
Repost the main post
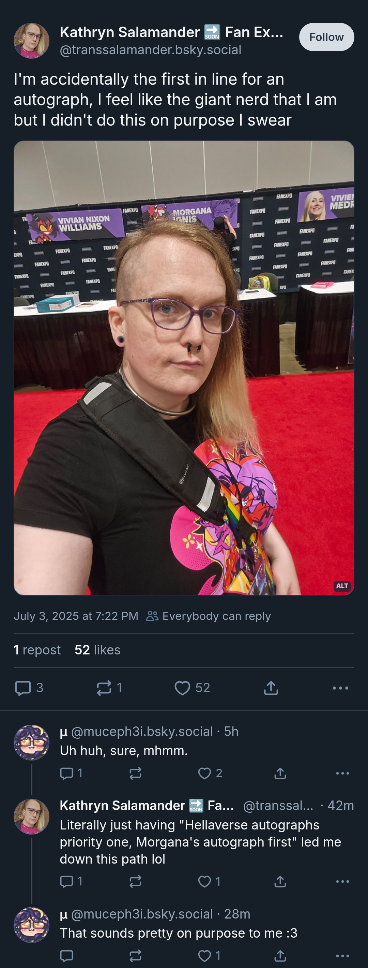click(x=109, y=688)
